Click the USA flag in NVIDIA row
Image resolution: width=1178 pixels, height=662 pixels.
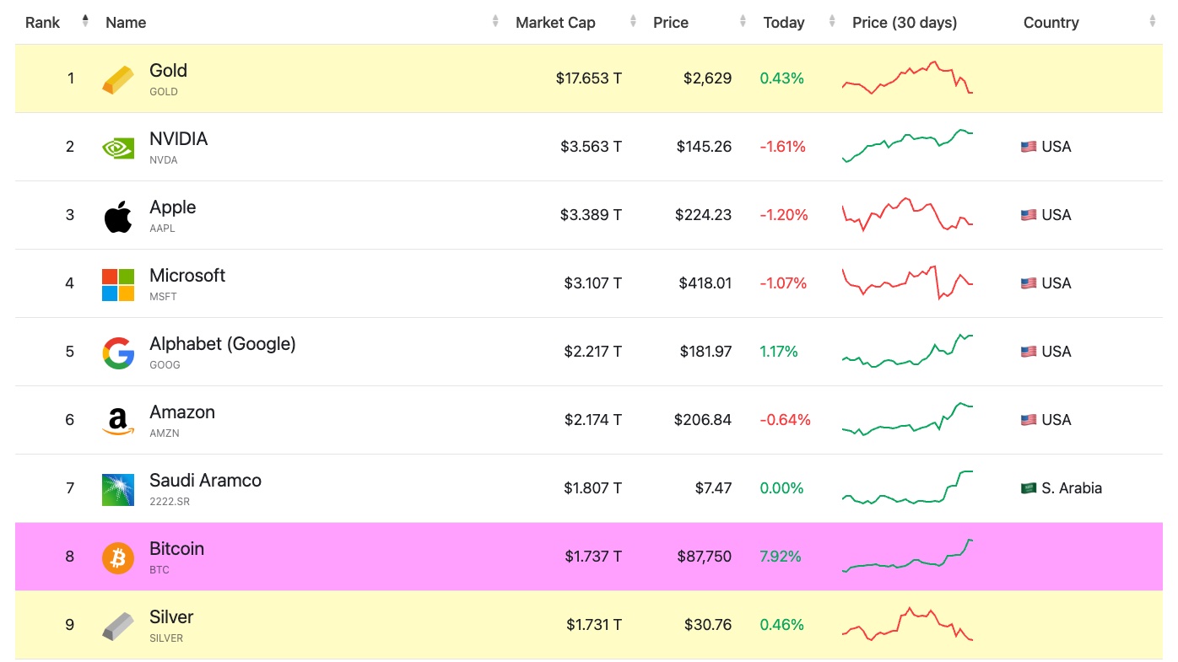(x=1028, y=147)
